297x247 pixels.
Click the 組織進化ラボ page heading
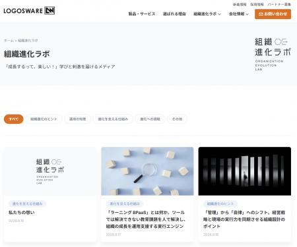pos(27,54)
